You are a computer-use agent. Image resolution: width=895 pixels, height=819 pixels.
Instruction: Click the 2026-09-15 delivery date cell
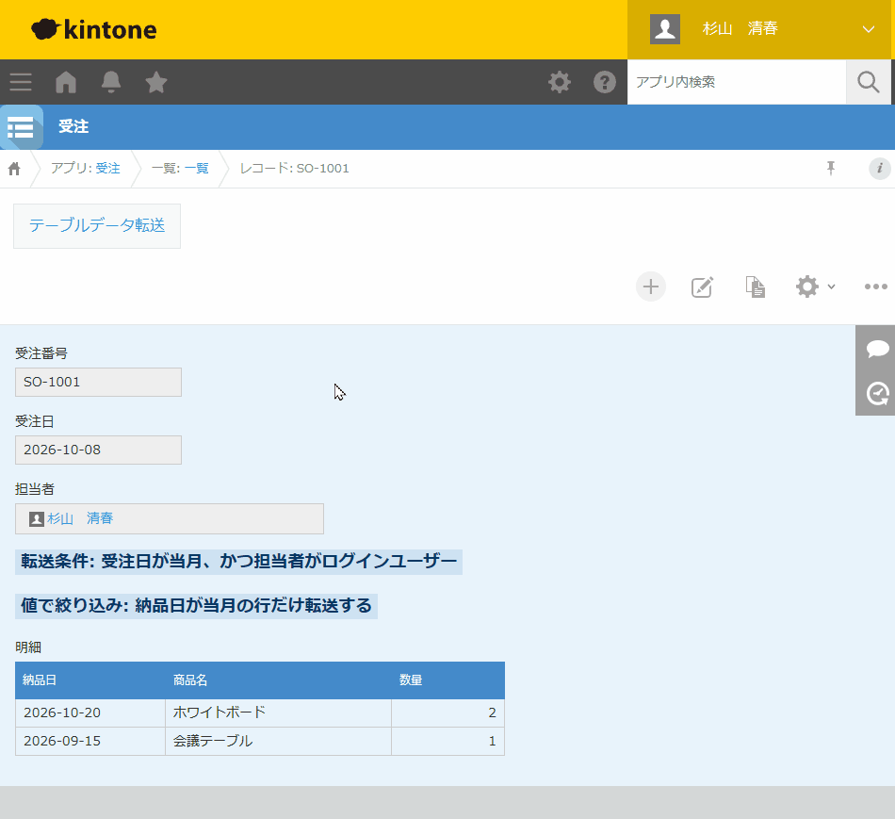(x=90, y=742)
